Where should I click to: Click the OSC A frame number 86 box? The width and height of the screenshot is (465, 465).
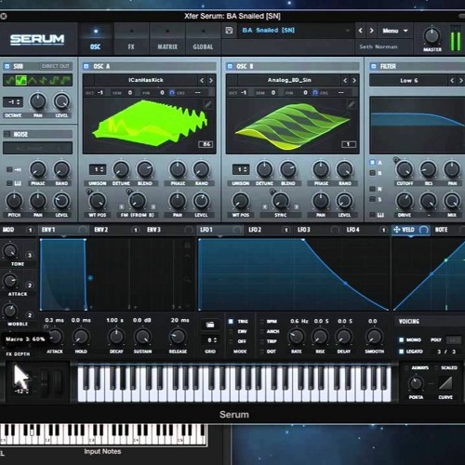point(206,144)
